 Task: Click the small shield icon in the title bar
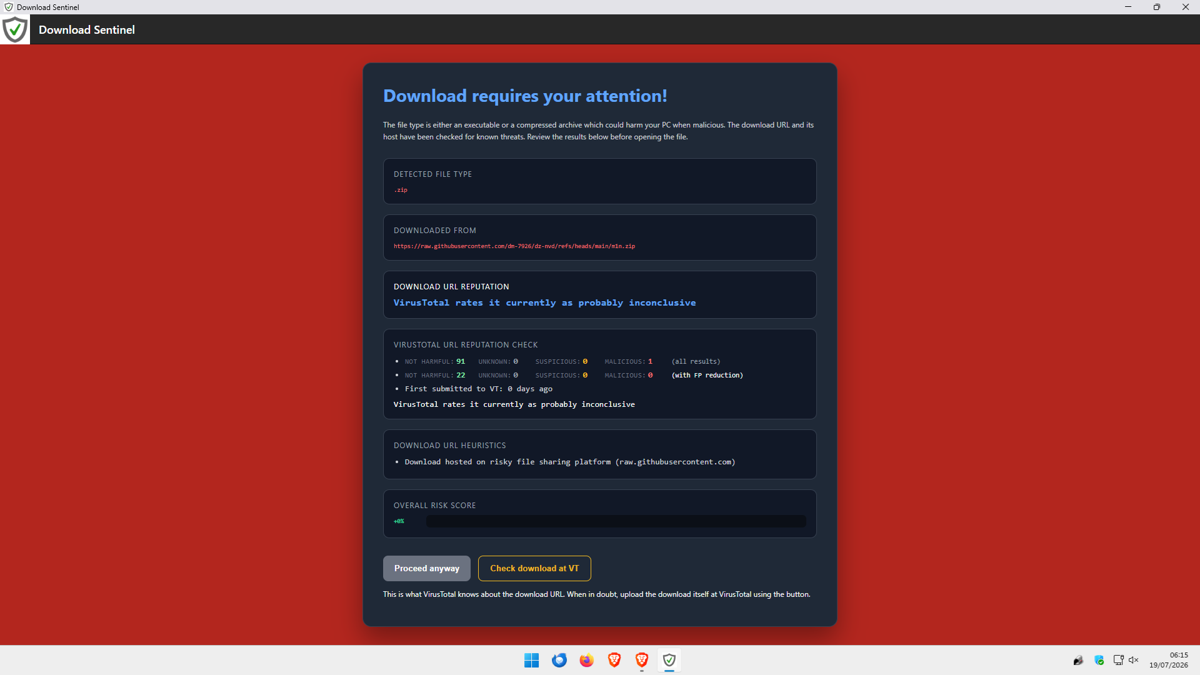(x=8, y=7)
